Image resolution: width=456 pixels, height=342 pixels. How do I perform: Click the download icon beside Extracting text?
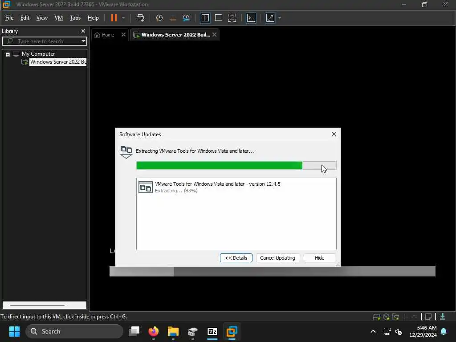(x=126, y=152)
